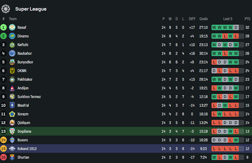252x163 pixels.
Task: Click the Pakhtakor team crest
Action: (12, 80)
